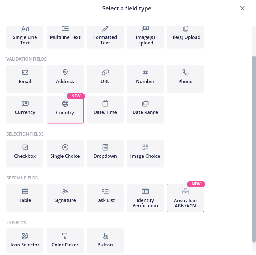Choose the Date Range field

click(x=145, y=110)
